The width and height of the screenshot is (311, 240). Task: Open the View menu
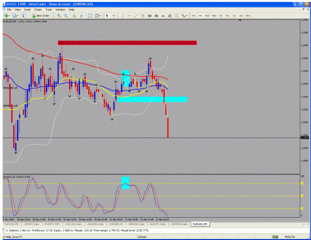[x=17, y=9]
